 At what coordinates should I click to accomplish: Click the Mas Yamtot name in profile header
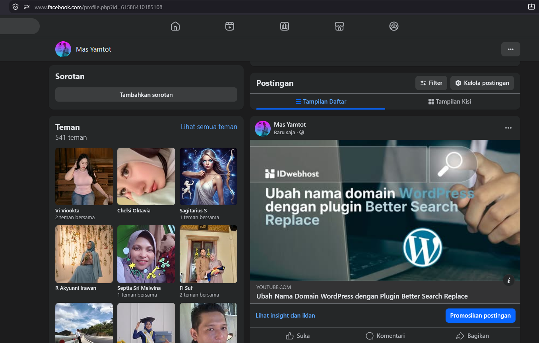coord(93,49)
